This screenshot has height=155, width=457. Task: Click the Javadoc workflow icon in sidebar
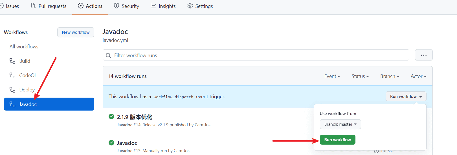(12, 104)
